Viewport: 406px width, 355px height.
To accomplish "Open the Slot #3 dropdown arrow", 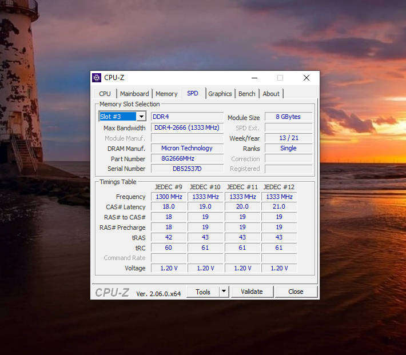I will pyautogui.click(x=141, y=117).
